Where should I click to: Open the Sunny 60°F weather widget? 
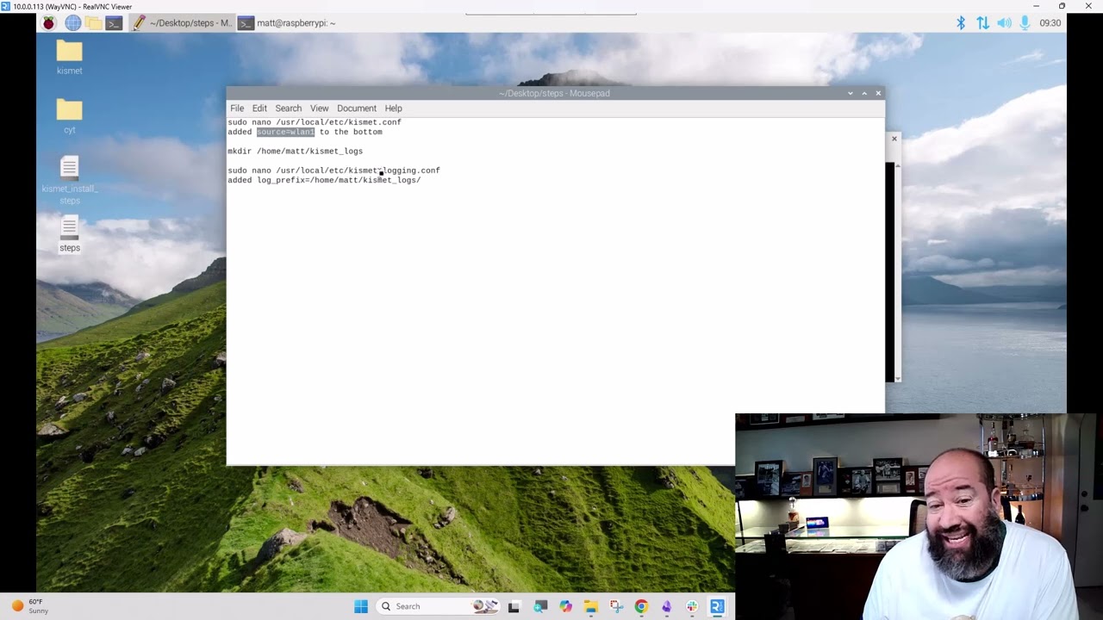(29, 606)
